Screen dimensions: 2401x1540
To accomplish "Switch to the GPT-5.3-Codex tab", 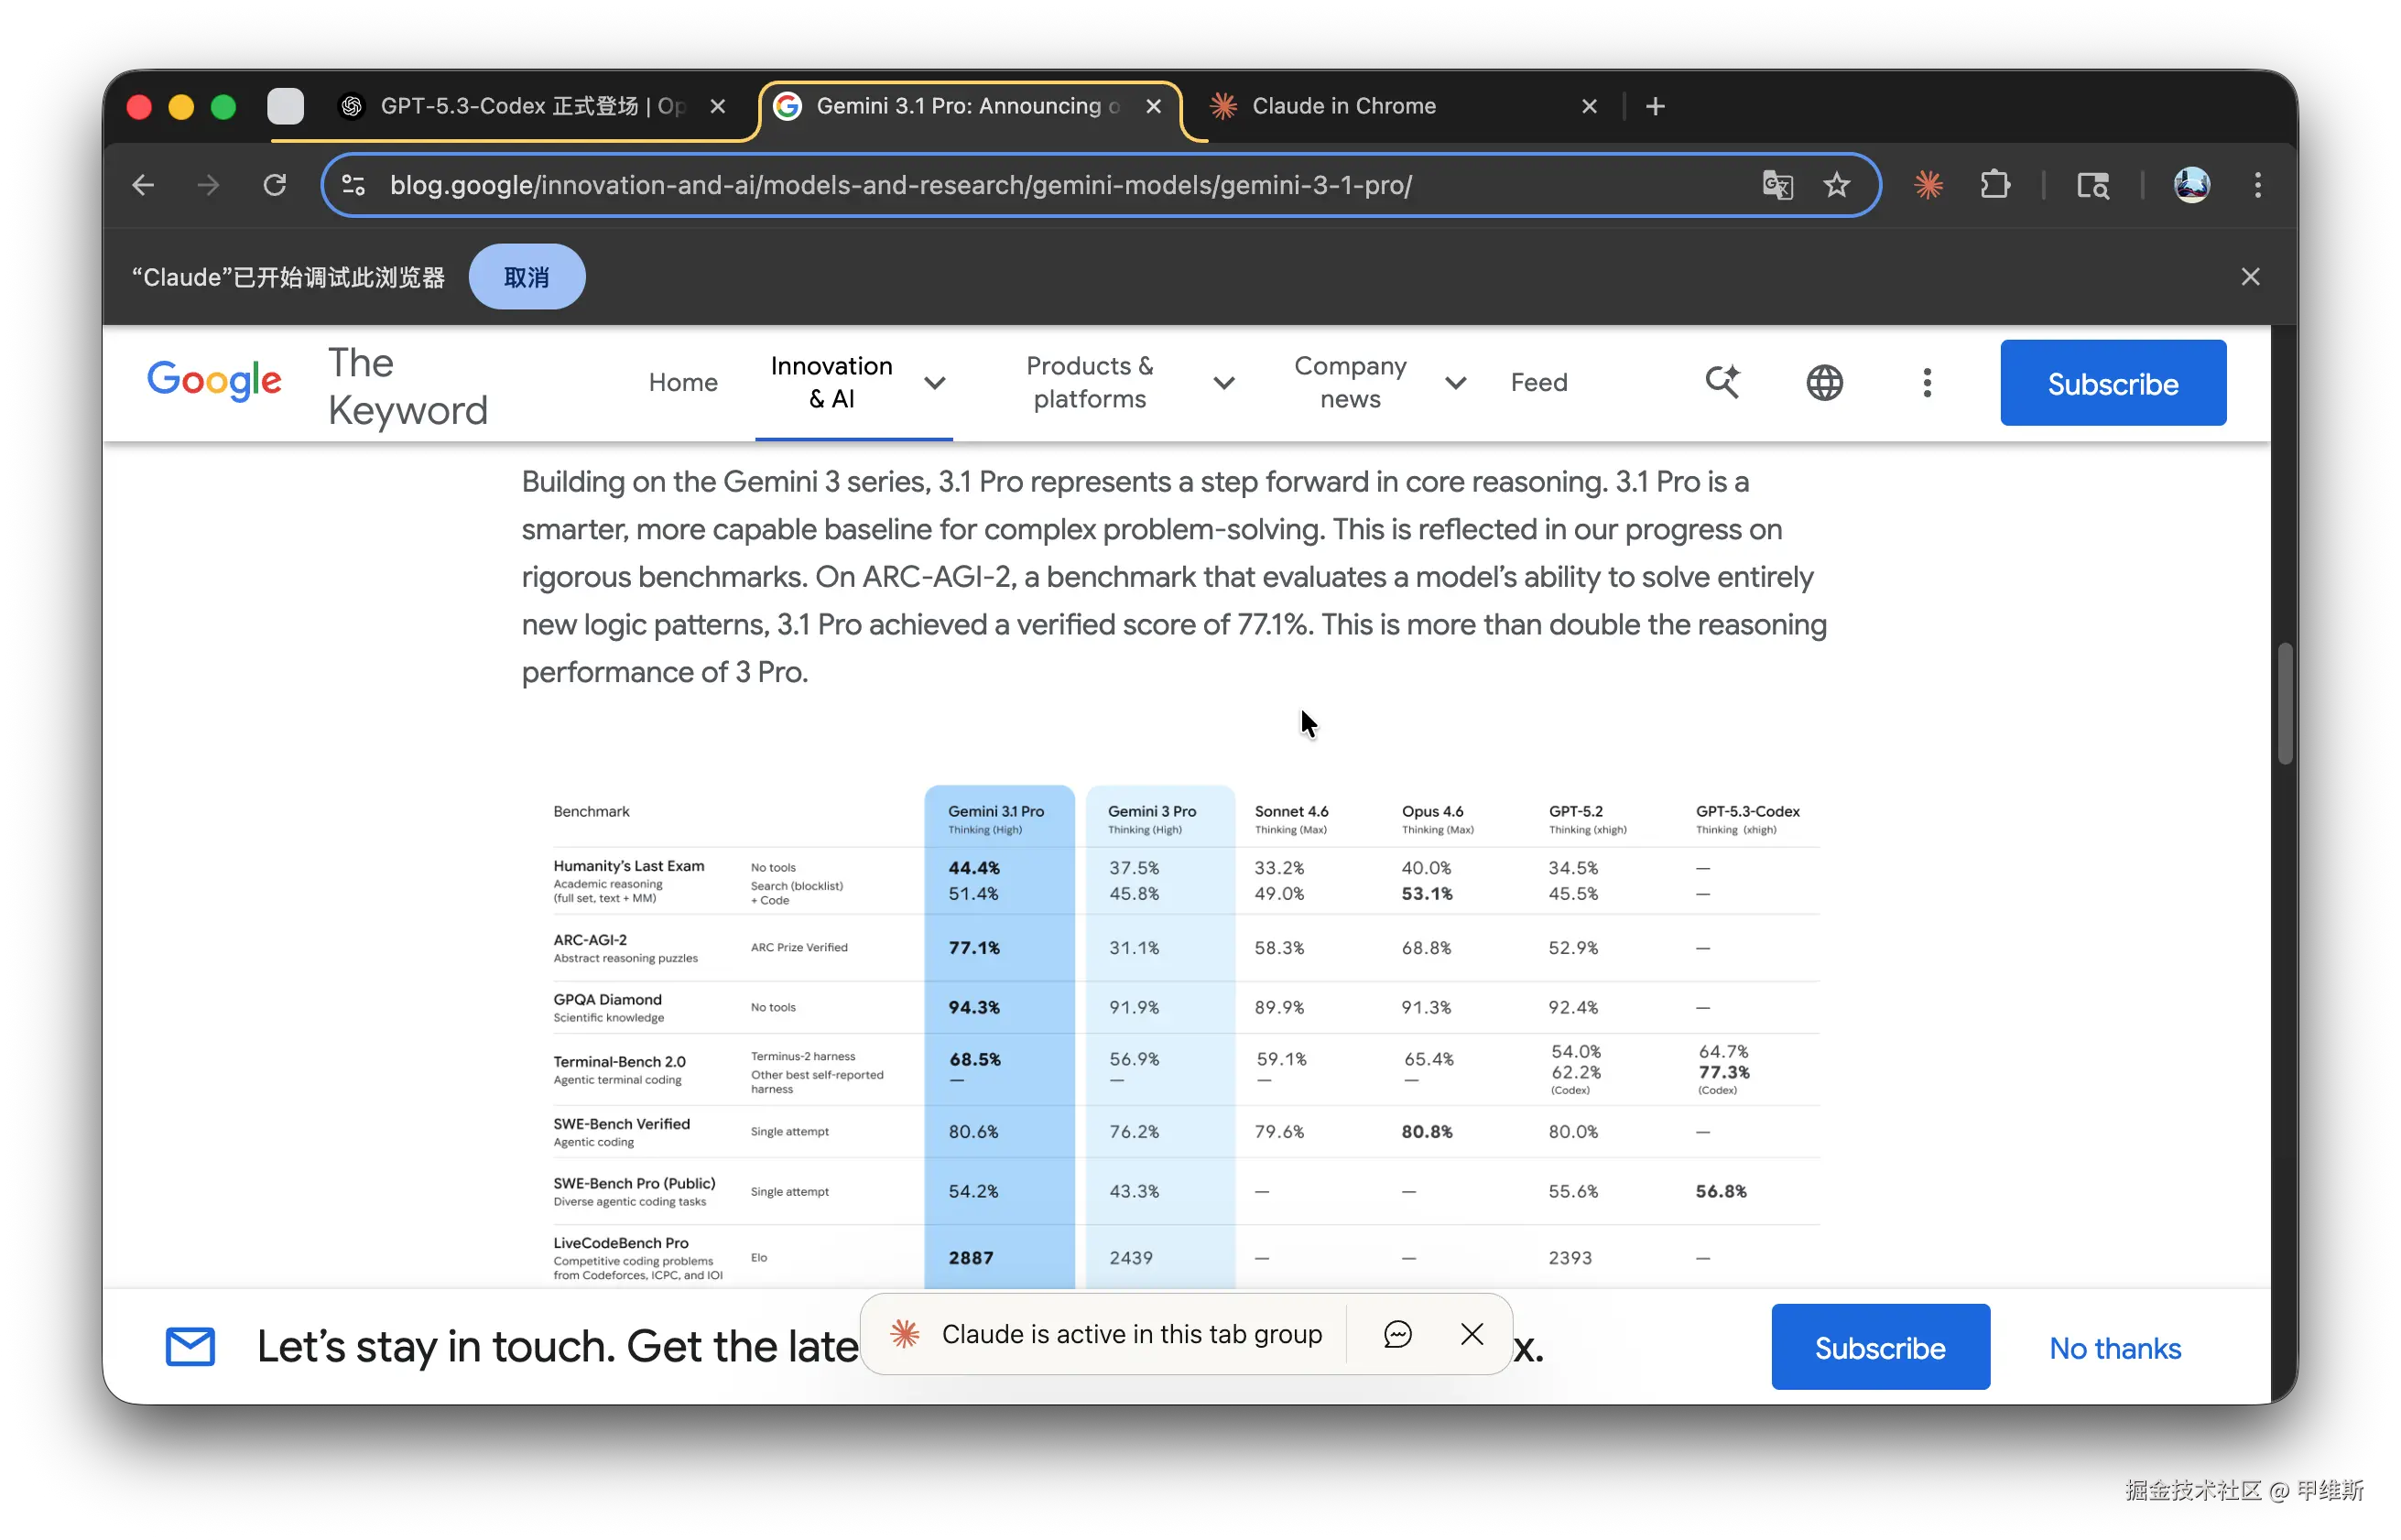I will [x=530, y=106].
